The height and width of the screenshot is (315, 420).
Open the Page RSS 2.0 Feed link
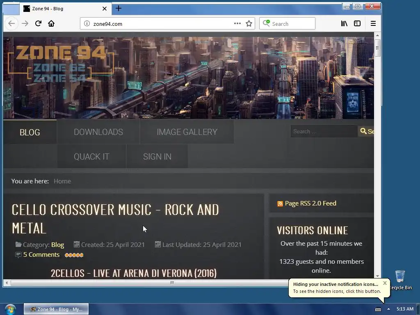[x=310, y=203]
